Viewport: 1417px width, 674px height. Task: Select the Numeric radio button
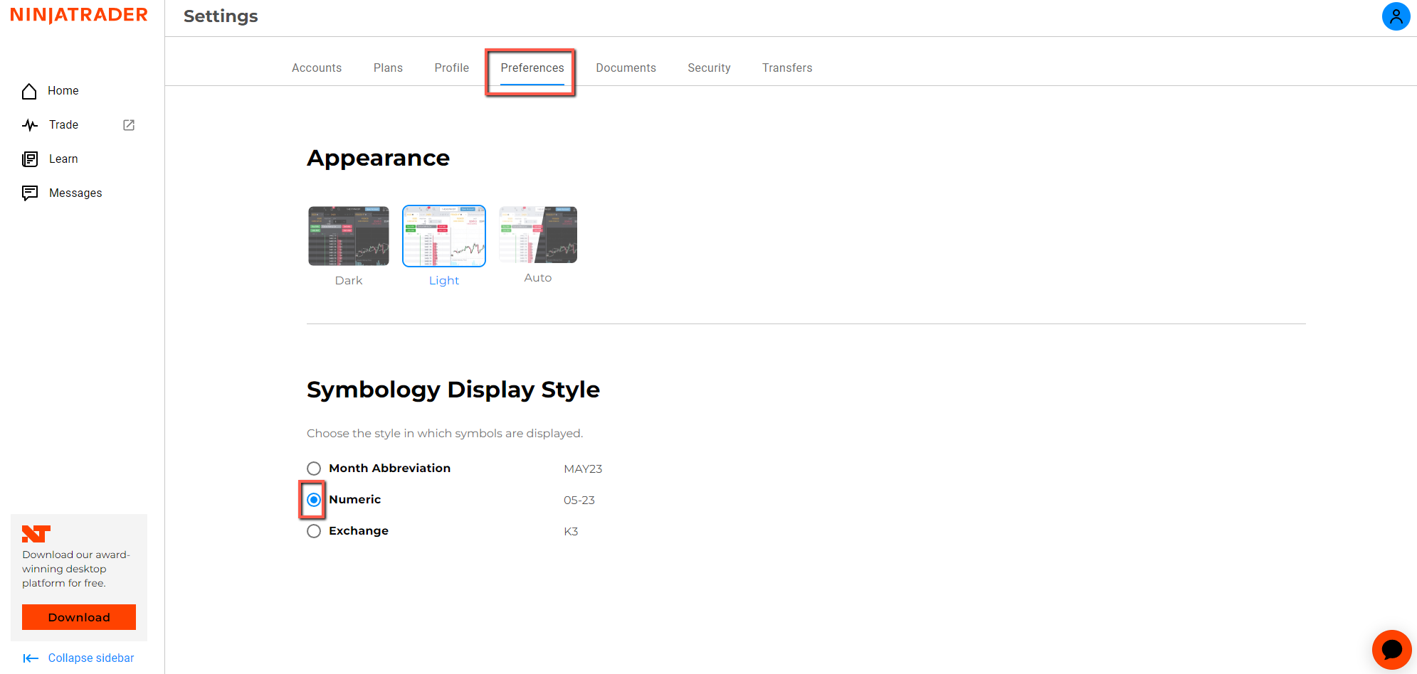[314, 500]
